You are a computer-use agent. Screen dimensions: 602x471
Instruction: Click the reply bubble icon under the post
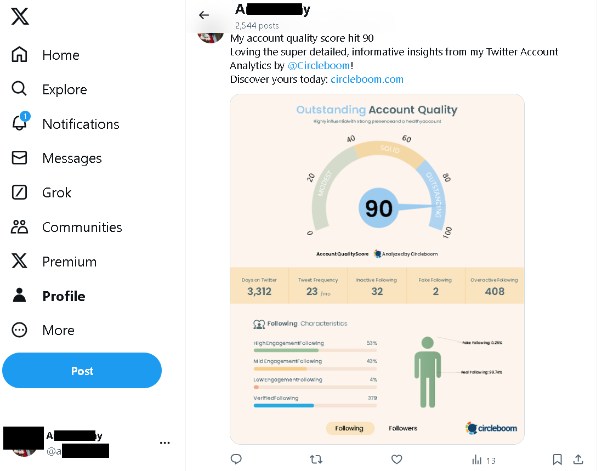tap(236, 459)
